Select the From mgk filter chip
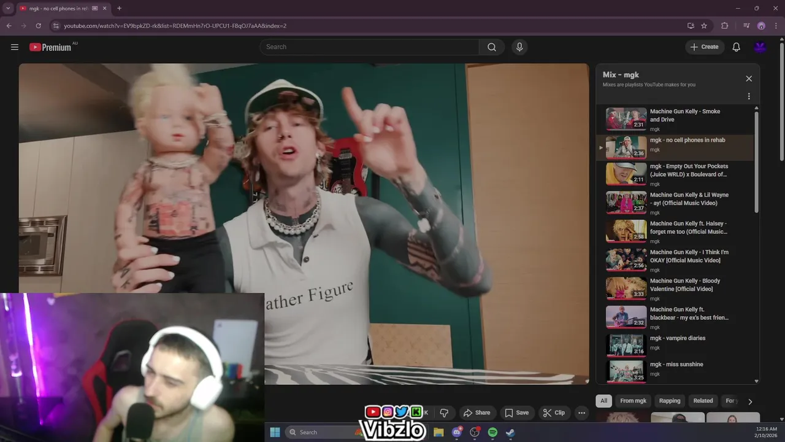The height and width of the screenshot is (442, 785). click(633, 401)
